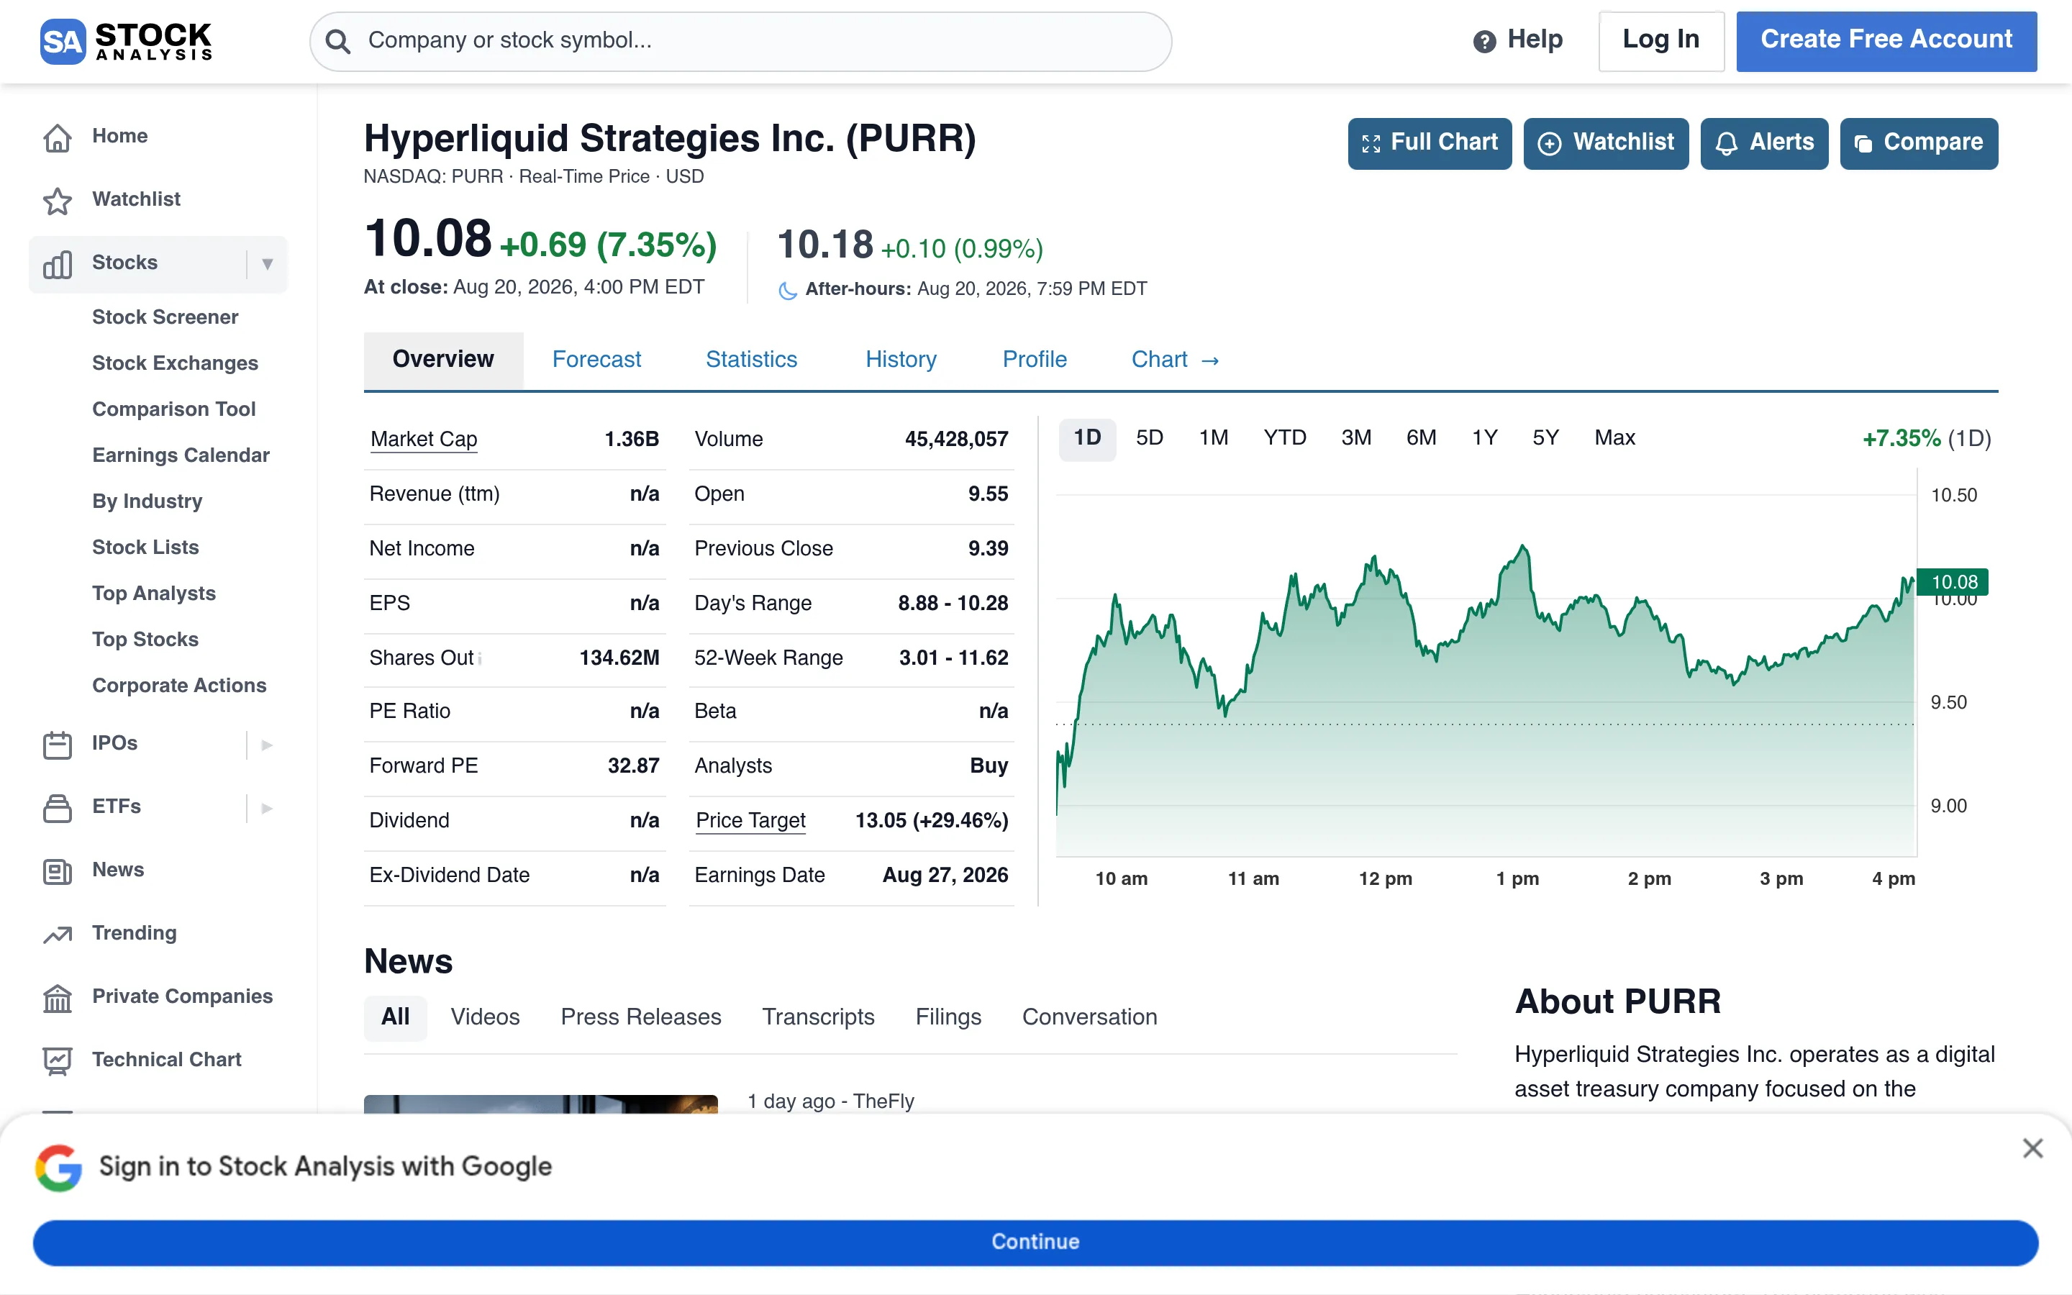Open Top Stocks in sidebar
2072x1295 pixels.
coord(145,640)
